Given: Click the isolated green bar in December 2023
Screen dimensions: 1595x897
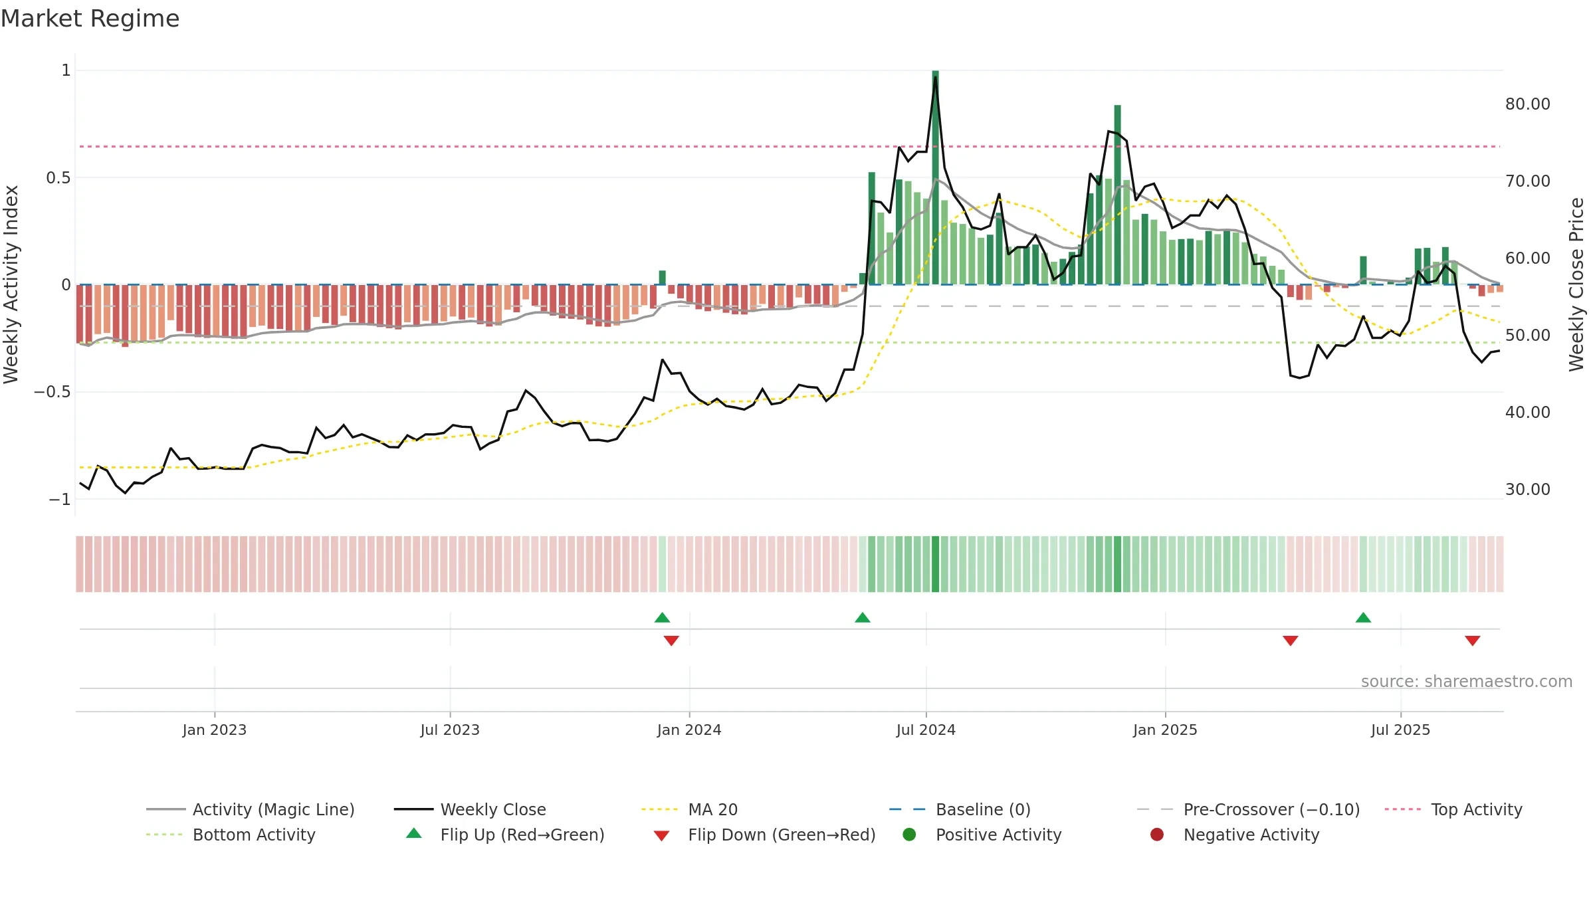Looking at the screenshot, I should [x=662, y=278].
